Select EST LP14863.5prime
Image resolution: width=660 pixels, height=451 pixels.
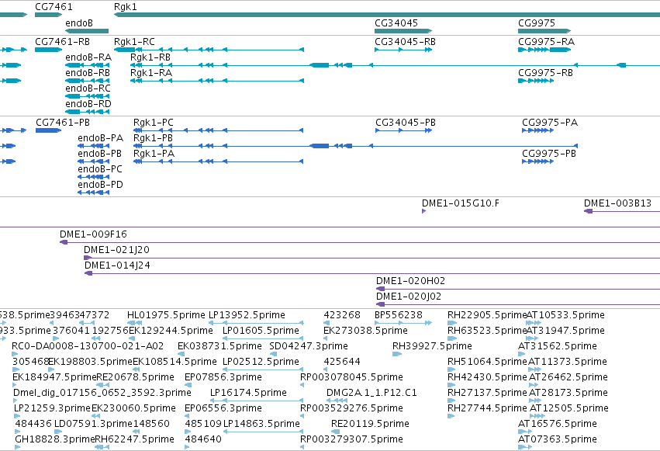(261, 425)
